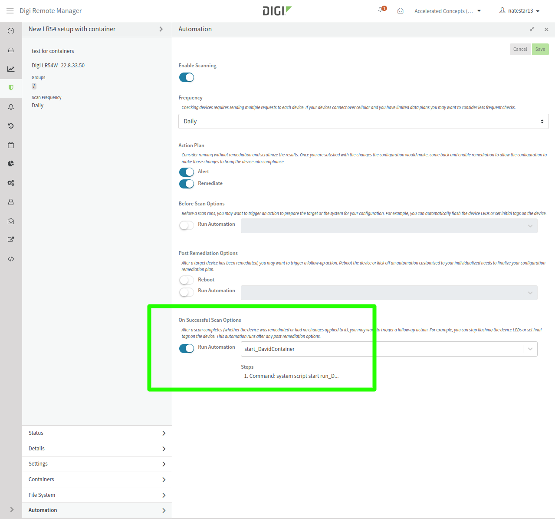555x519 pixels.
Task: Open the Frequency dropdown showing Daily
Action: tap(364, 121)
